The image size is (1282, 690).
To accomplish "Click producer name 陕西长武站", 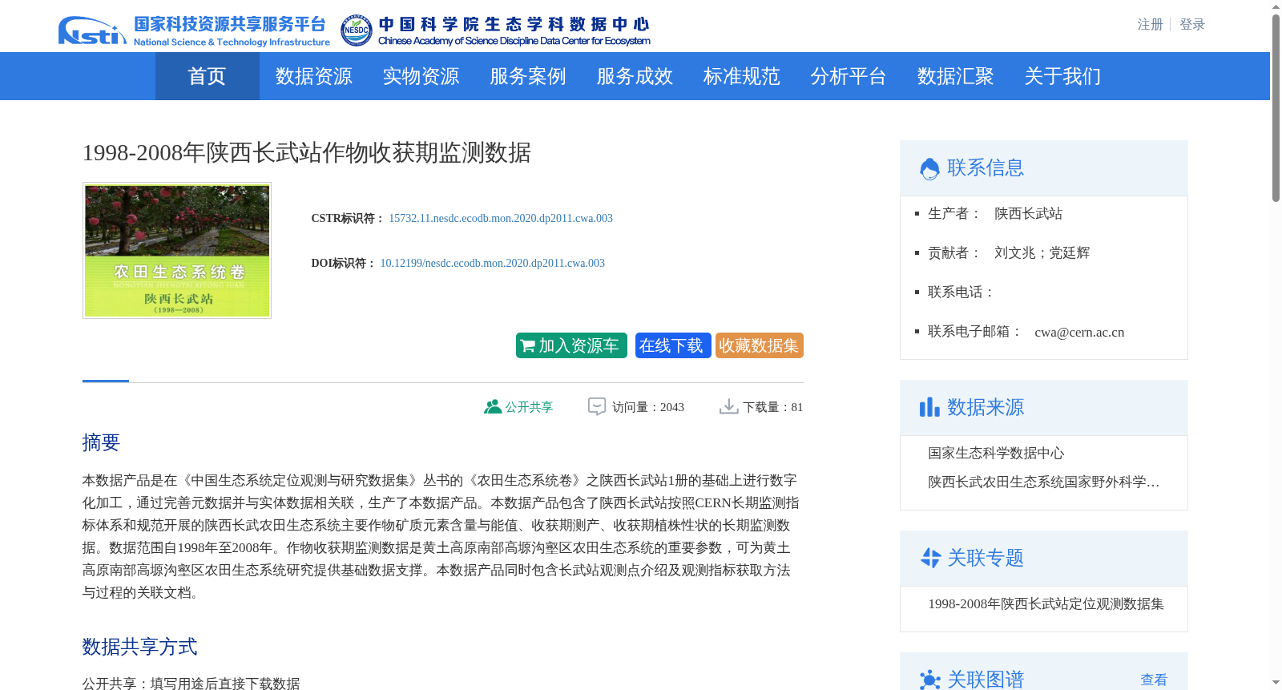I will (1028, 213).
